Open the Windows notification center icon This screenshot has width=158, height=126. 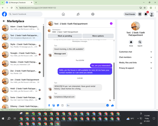[x=154, y=118]
